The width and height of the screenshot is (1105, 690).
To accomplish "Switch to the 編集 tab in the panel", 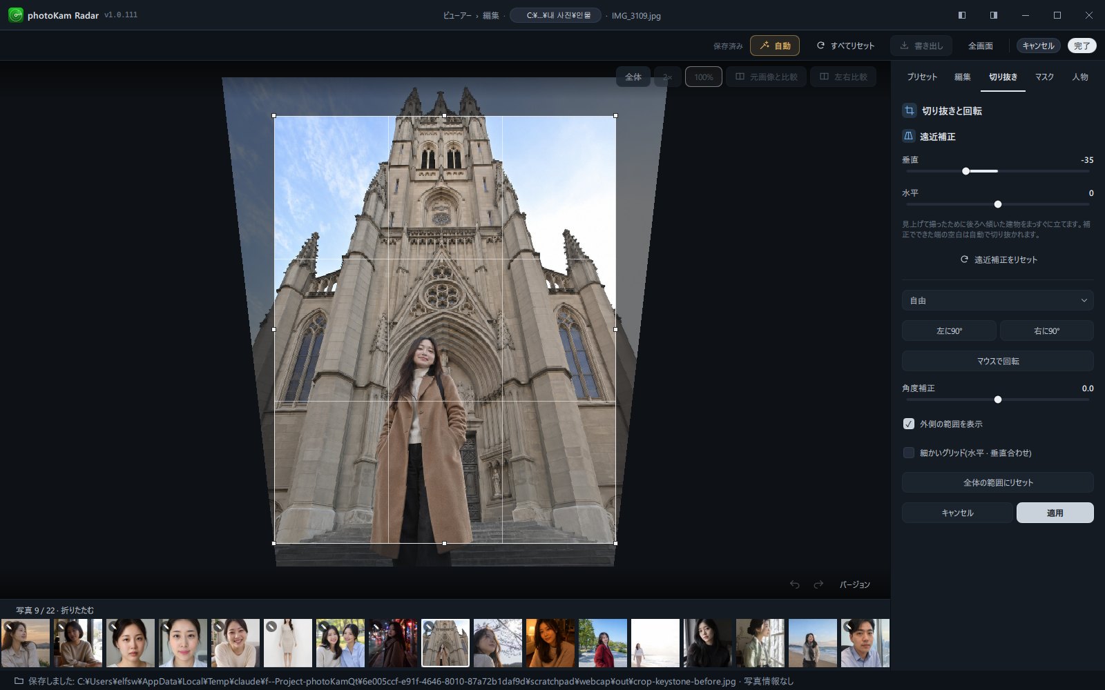I will (963, 77).
